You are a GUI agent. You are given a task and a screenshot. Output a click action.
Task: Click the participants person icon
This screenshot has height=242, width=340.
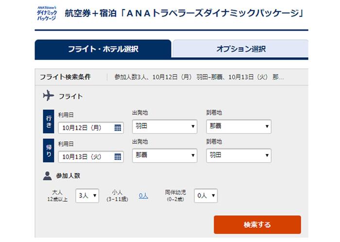pos(48,175)
